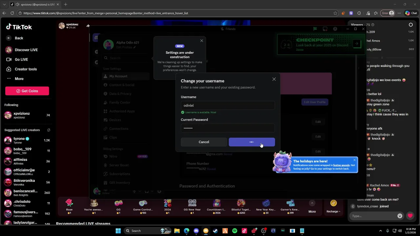420x236 pixels.
Task: Click the Discord help question mark icon
Action: point(335,29)
